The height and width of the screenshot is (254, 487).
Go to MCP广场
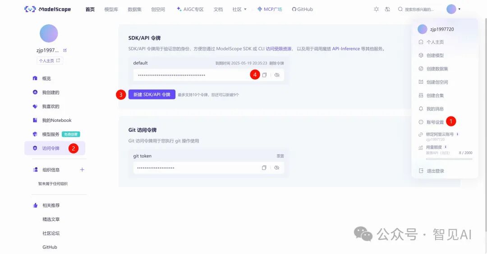pos(270,9)
